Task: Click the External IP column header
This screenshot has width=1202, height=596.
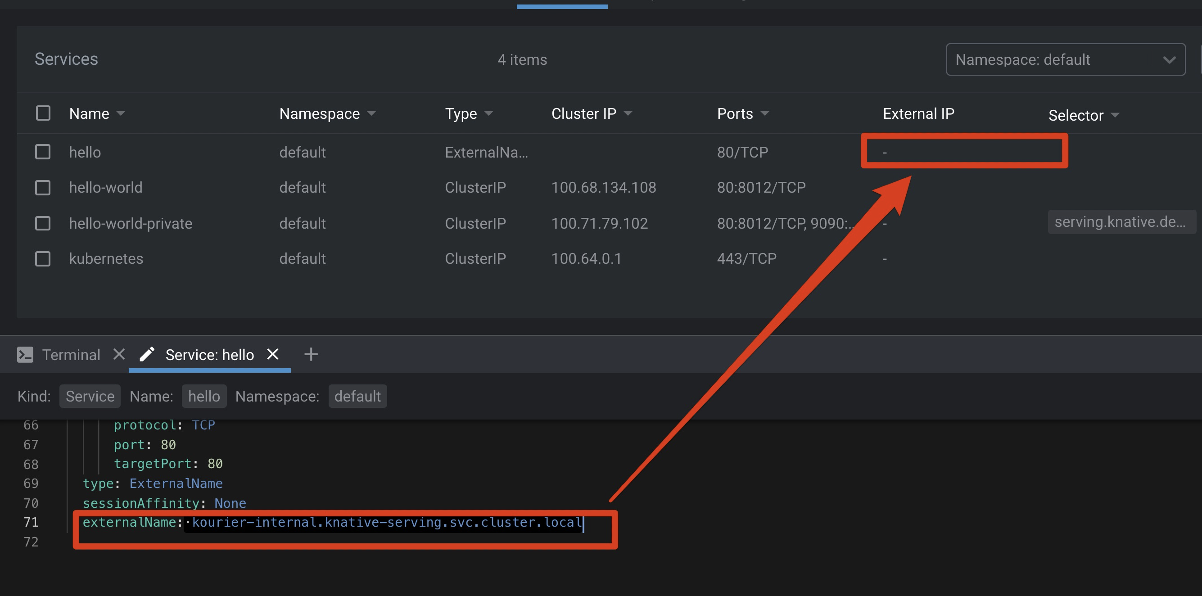Action: [918, 113]
